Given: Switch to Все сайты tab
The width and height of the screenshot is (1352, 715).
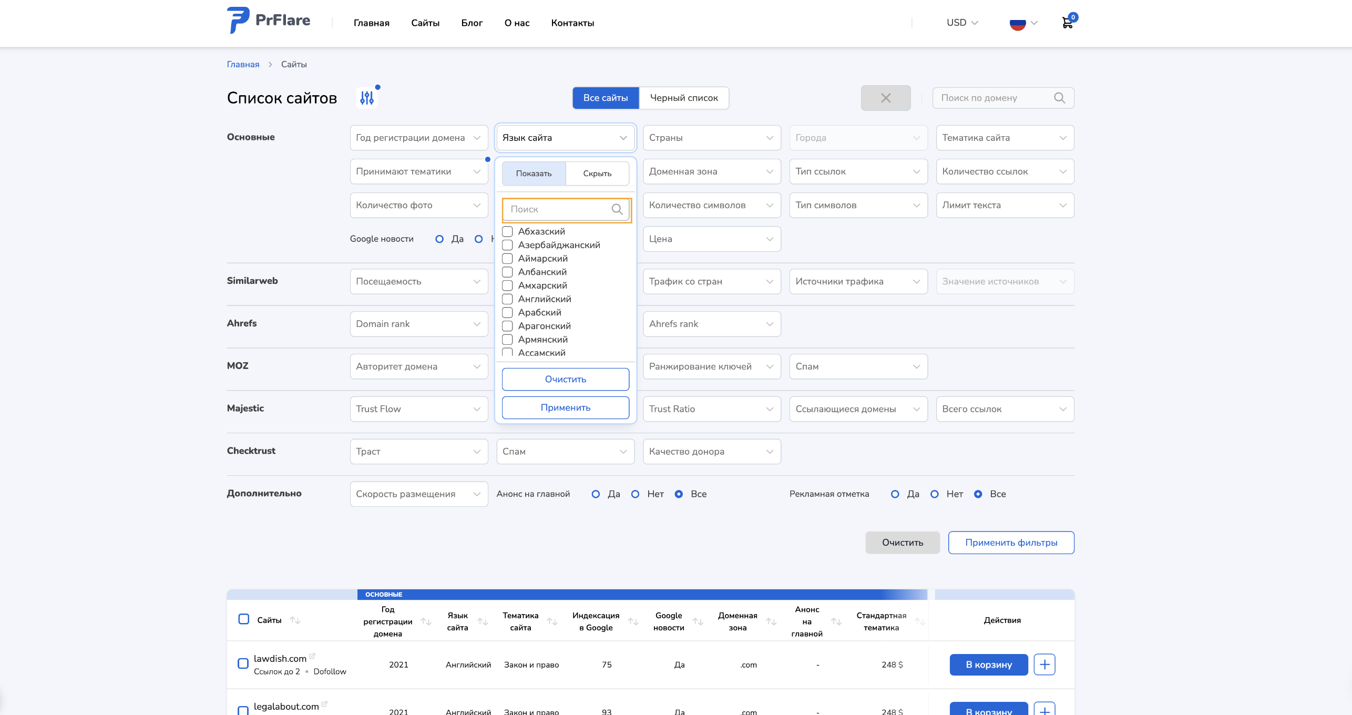Looking at the screenshot, I should coord(606,98).
